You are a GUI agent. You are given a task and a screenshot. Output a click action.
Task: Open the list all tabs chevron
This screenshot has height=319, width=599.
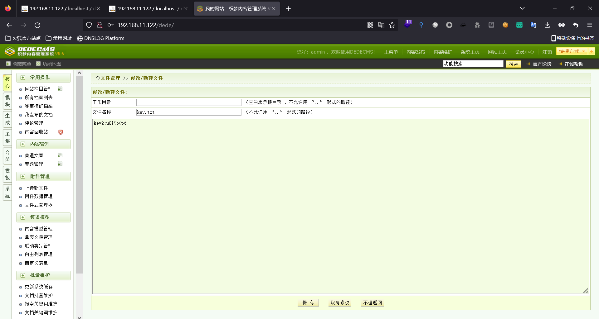522,9
